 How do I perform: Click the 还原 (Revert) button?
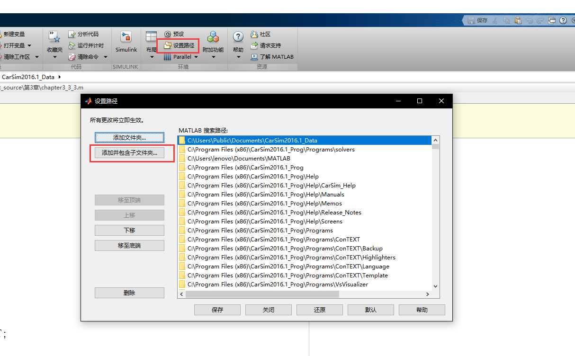pyautogui.click(x=320, y=310)
